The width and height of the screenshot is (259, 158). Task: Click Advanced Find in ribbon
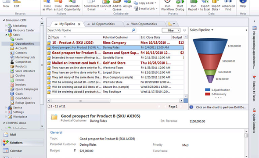click(228, 6)
